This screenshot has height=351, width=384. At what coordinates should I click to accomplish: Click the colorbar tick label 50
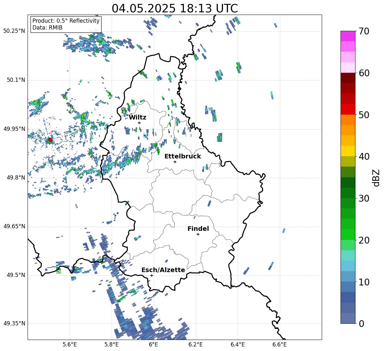[x=364, y=115]
